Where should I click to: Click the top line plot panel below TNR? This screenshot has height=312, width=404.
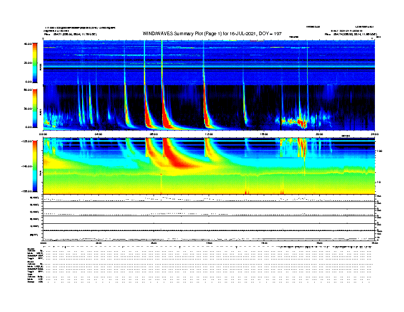point(209,198)
